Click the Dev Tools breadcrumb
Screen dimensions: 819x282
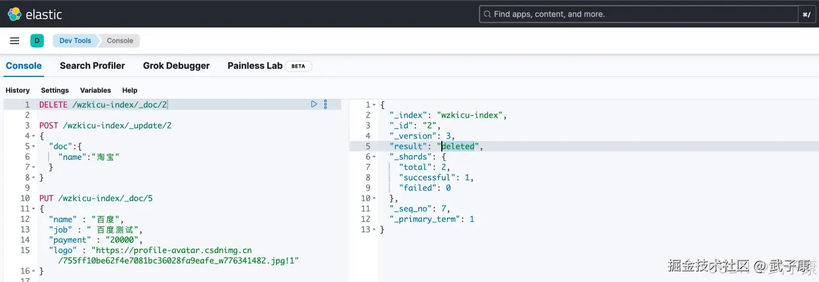pyautogui.click(x=75, y=41)
